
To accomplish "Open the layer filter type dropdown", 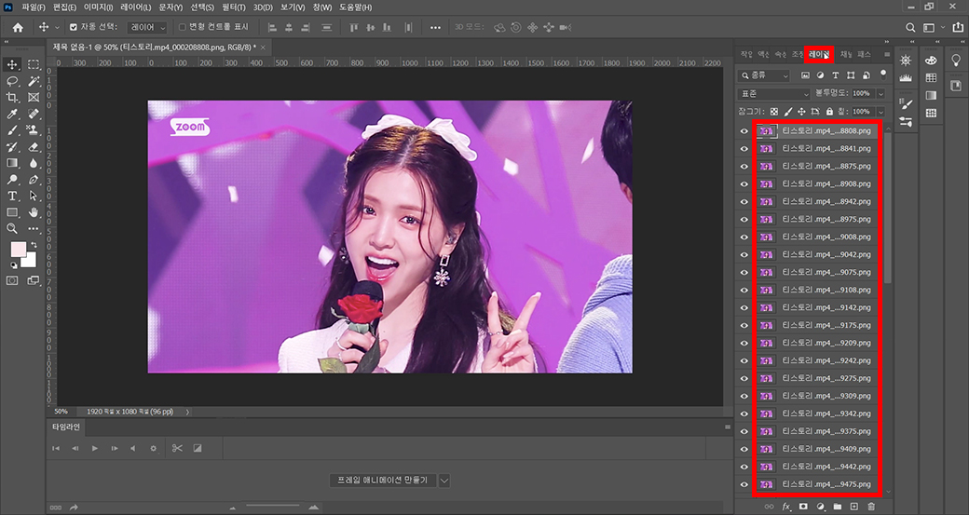I will (764, 75).
